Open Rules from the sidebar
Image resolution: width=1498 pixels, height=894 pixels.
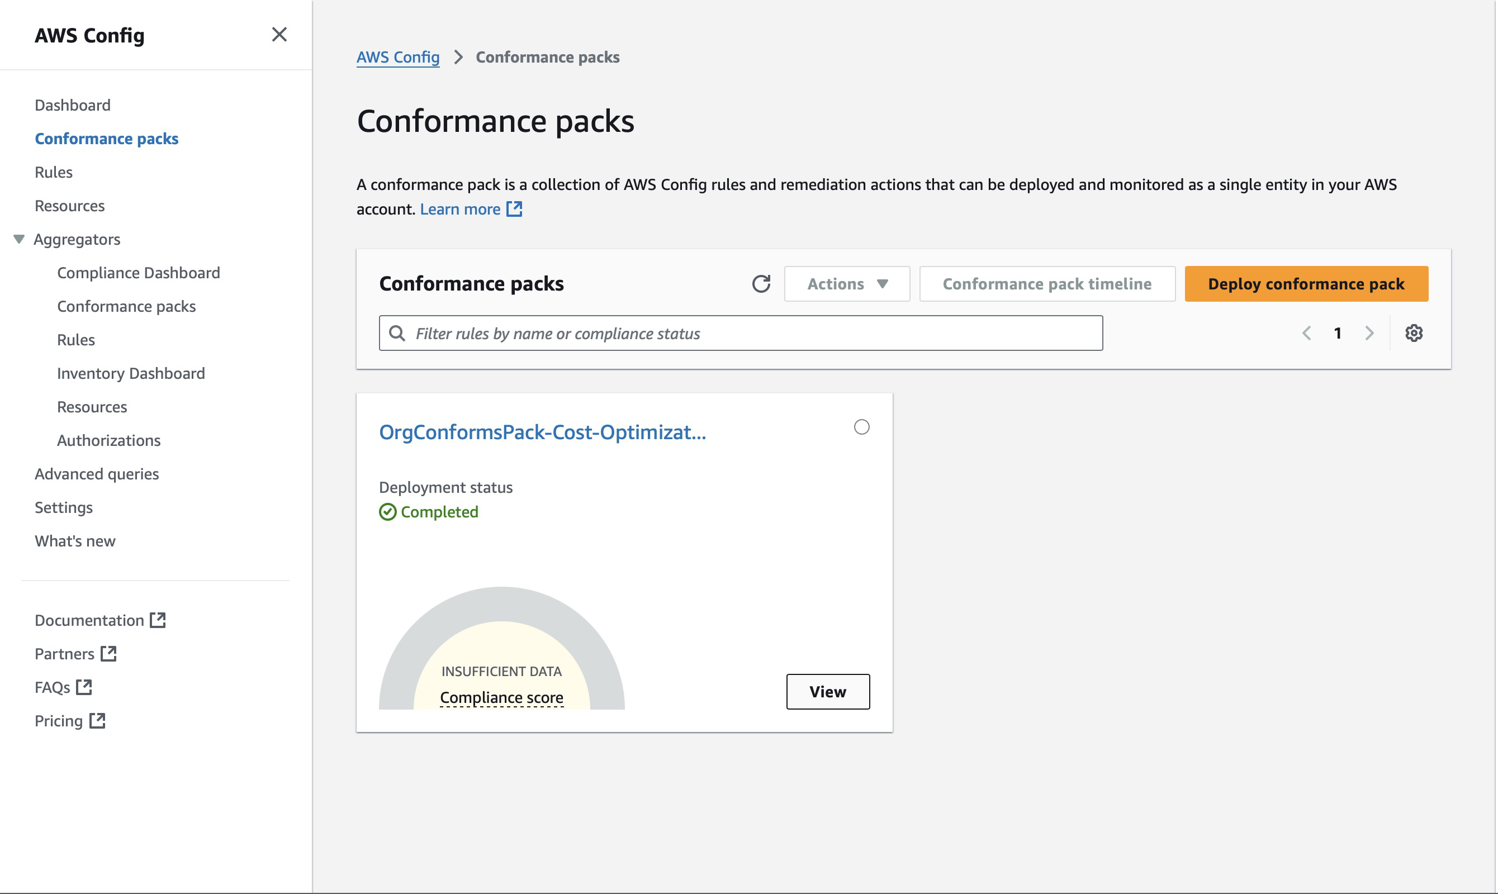coord(53,172)
